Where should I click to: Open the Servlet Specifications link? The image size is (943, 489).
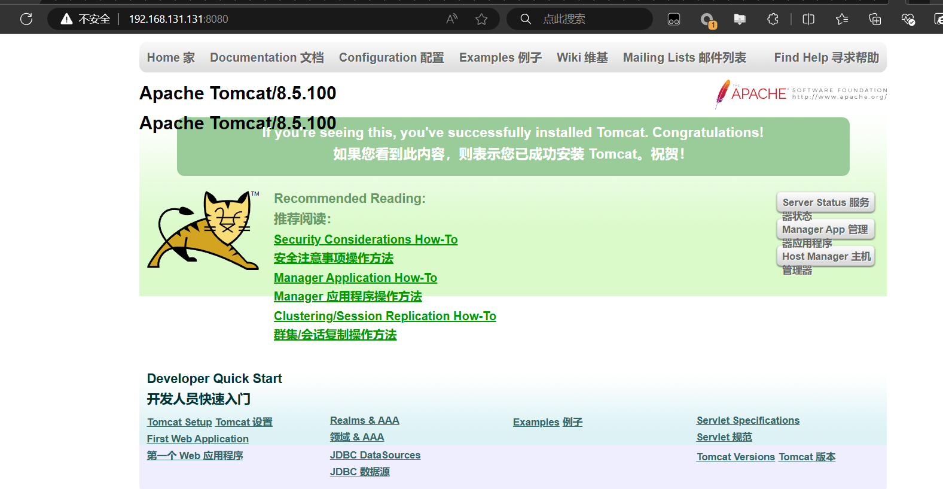pyautogui.click(x=748, y=420)
